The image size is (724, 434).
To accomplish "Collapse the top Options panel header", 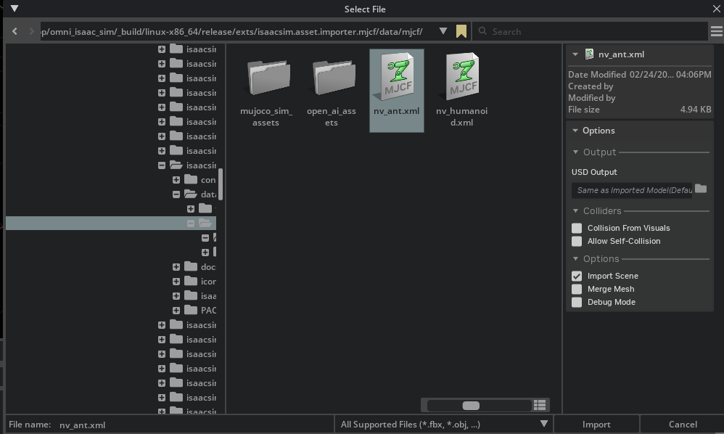I will 575,131.
